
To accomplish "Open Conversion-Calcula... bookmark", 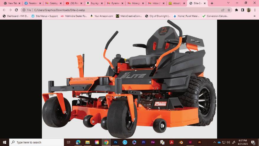I will [x=216, y=16].
